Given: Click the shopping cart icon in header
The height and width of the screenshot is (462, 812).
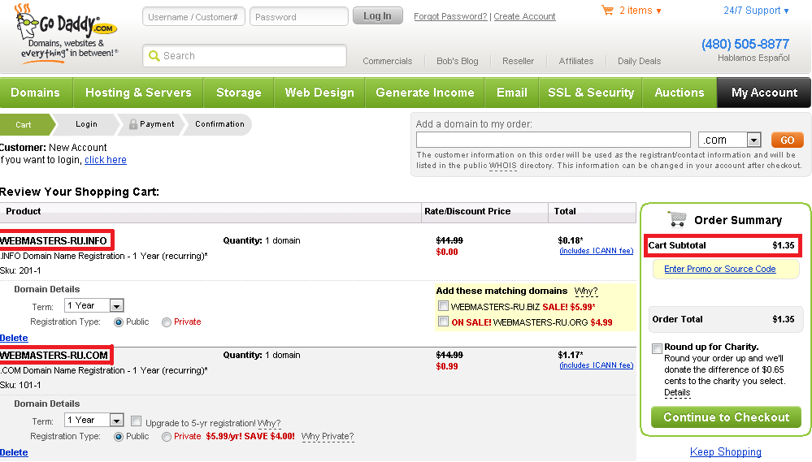Looking at the screenshot, I should coord(607,11).
